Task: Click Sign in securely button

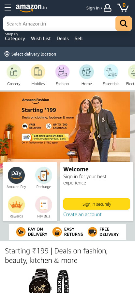Action: [97, 204]
